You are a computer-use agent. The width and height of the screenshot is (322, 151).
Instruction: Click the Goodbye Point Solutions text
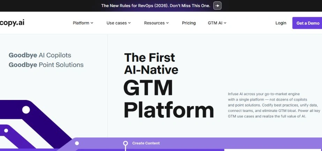(x=46, y=65)
